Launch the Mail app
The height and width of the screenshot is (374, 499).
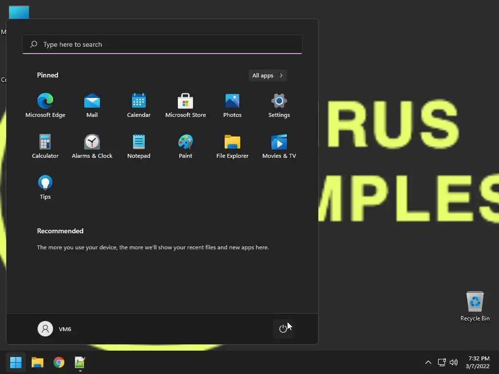pos(92,105)
